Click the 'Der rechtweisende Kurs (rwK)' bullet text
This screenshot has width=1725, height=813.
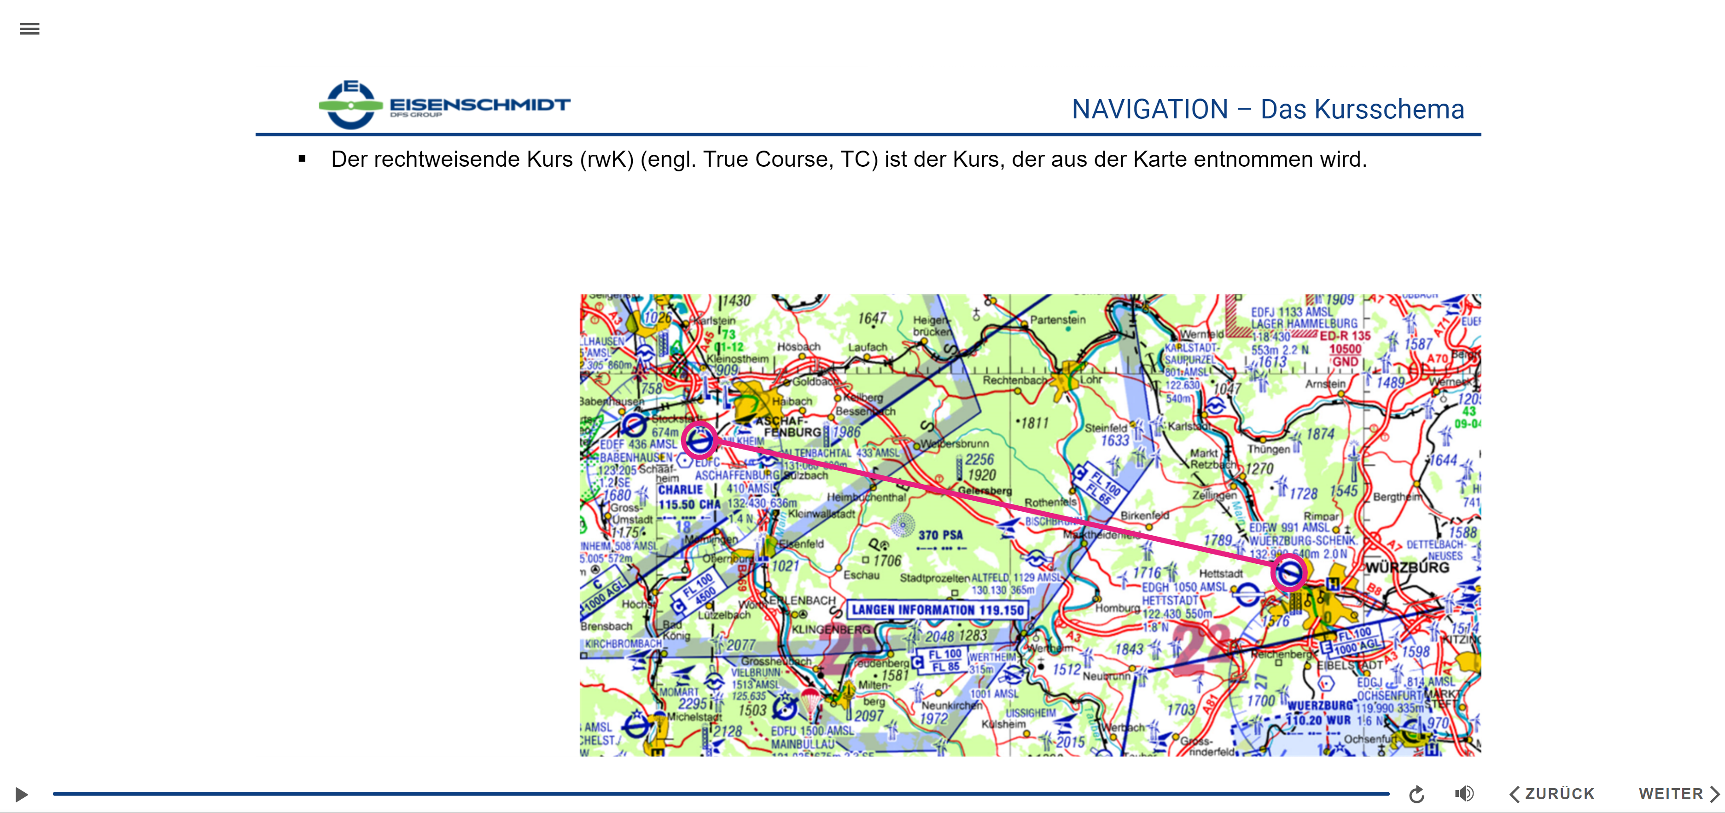pyautogui.click(x=848, y=159)
